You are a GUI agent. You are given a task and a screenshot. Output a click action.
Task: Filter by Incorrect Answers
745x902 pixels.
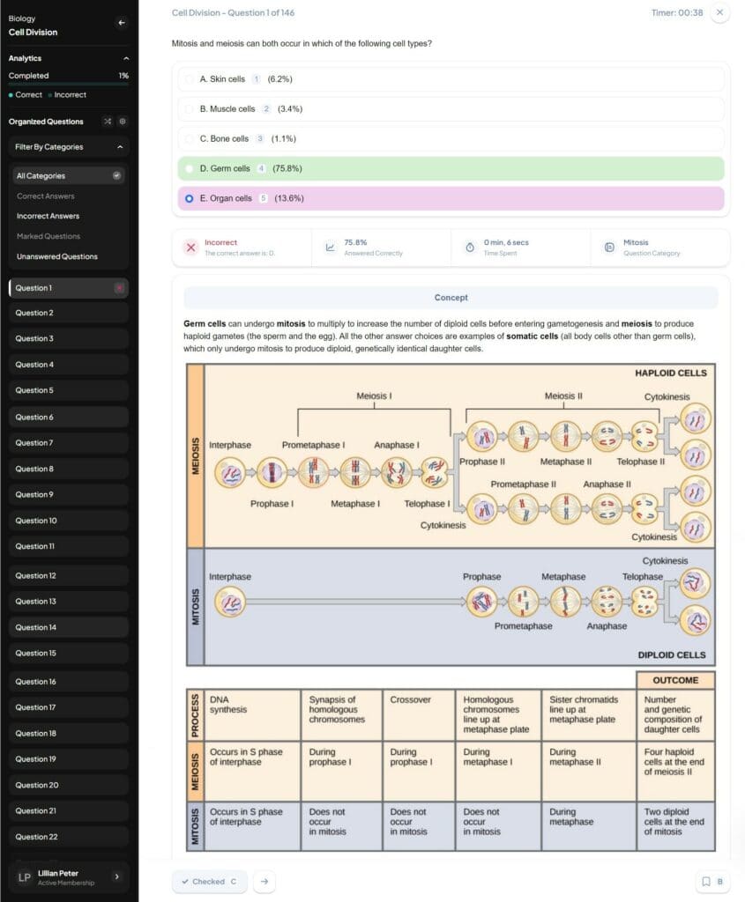48,216
